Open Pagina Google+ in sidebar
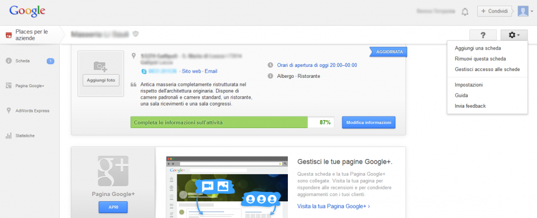The height and width of the screenshot is (218, 537). 30,86
